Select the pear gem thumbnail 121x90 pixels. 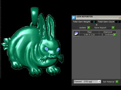click(76, 33)
